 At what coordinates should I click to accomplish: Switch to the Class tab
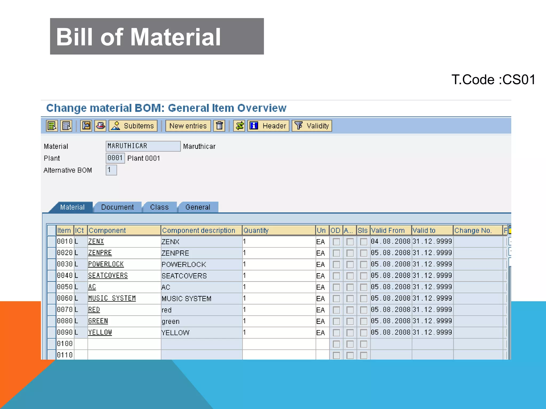[159, 207]
